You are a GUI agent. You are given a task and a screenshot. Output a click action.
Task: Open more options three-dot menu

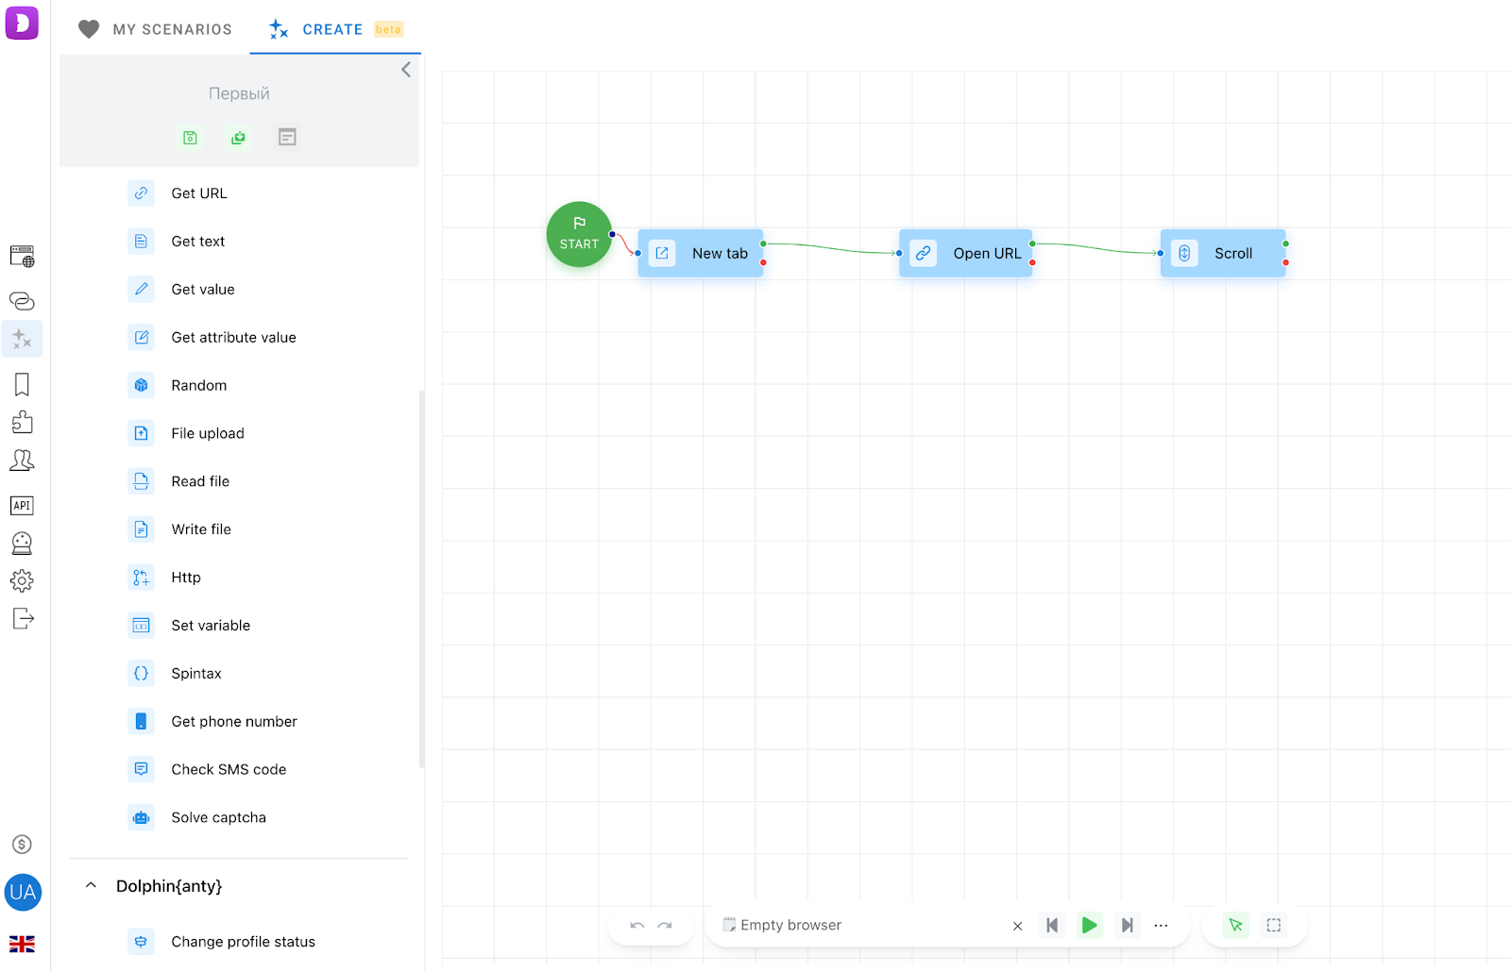click(1161, 926)
